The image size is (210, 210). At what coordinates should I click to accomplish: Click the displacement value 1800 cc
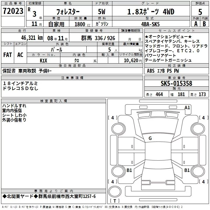point(82,24)
